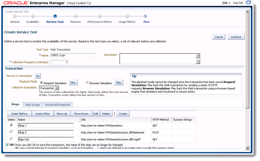The height and width of the screenshot is (161, 260).
Task: Click the Performance Metrics step marker
Action: 100,16
